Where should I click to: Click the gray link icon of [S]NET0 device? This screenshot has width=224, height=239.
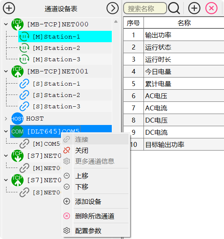[24, 192]
